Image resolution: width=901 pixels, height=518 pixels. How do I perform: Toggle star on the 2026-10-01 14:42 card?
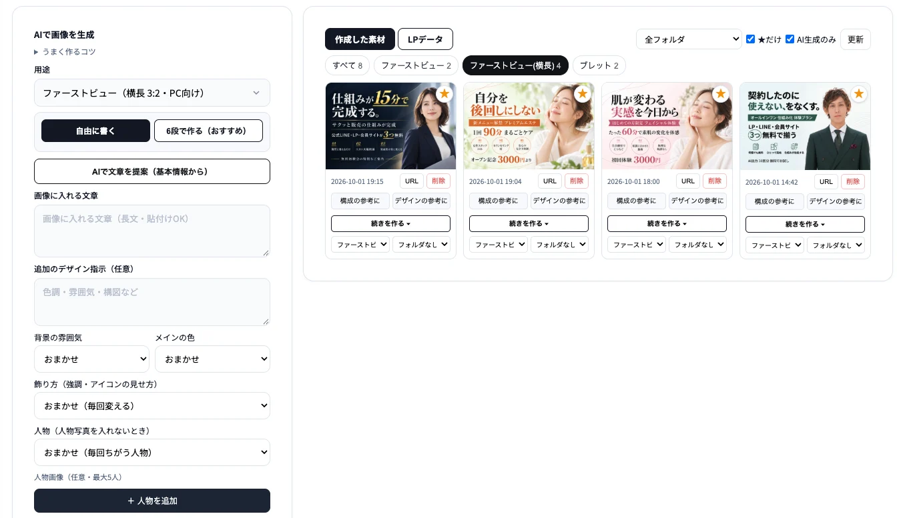click(858, 94)
